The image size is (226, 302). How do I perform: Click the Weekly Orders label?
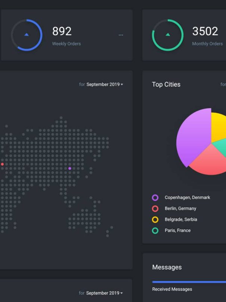66,44
